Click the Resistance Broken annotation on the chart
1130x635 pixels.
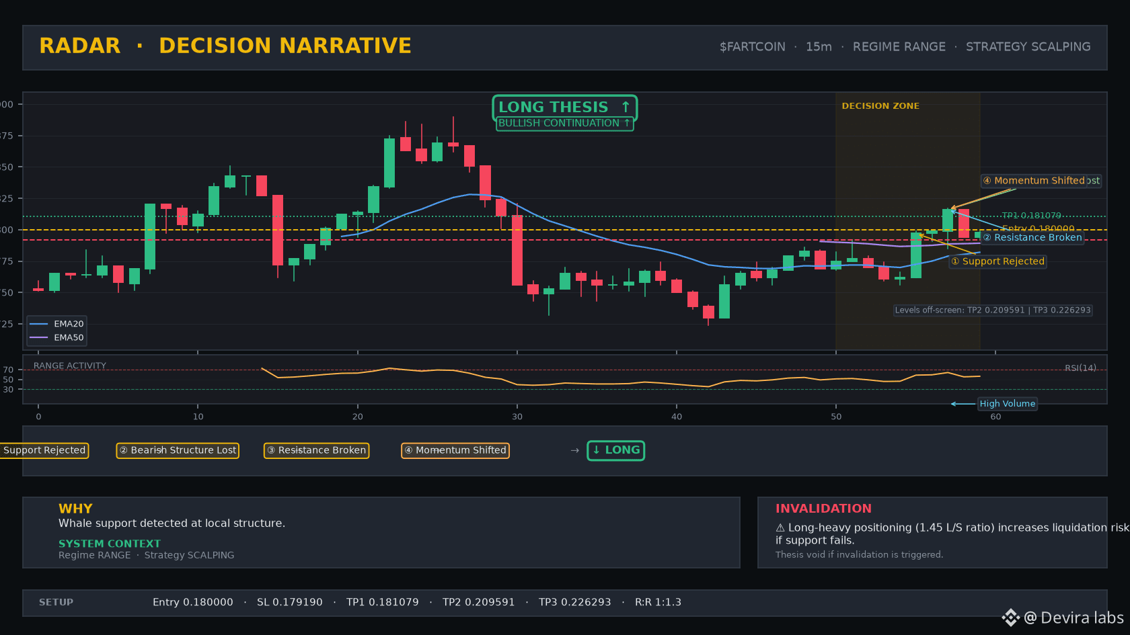point(1032,237)
